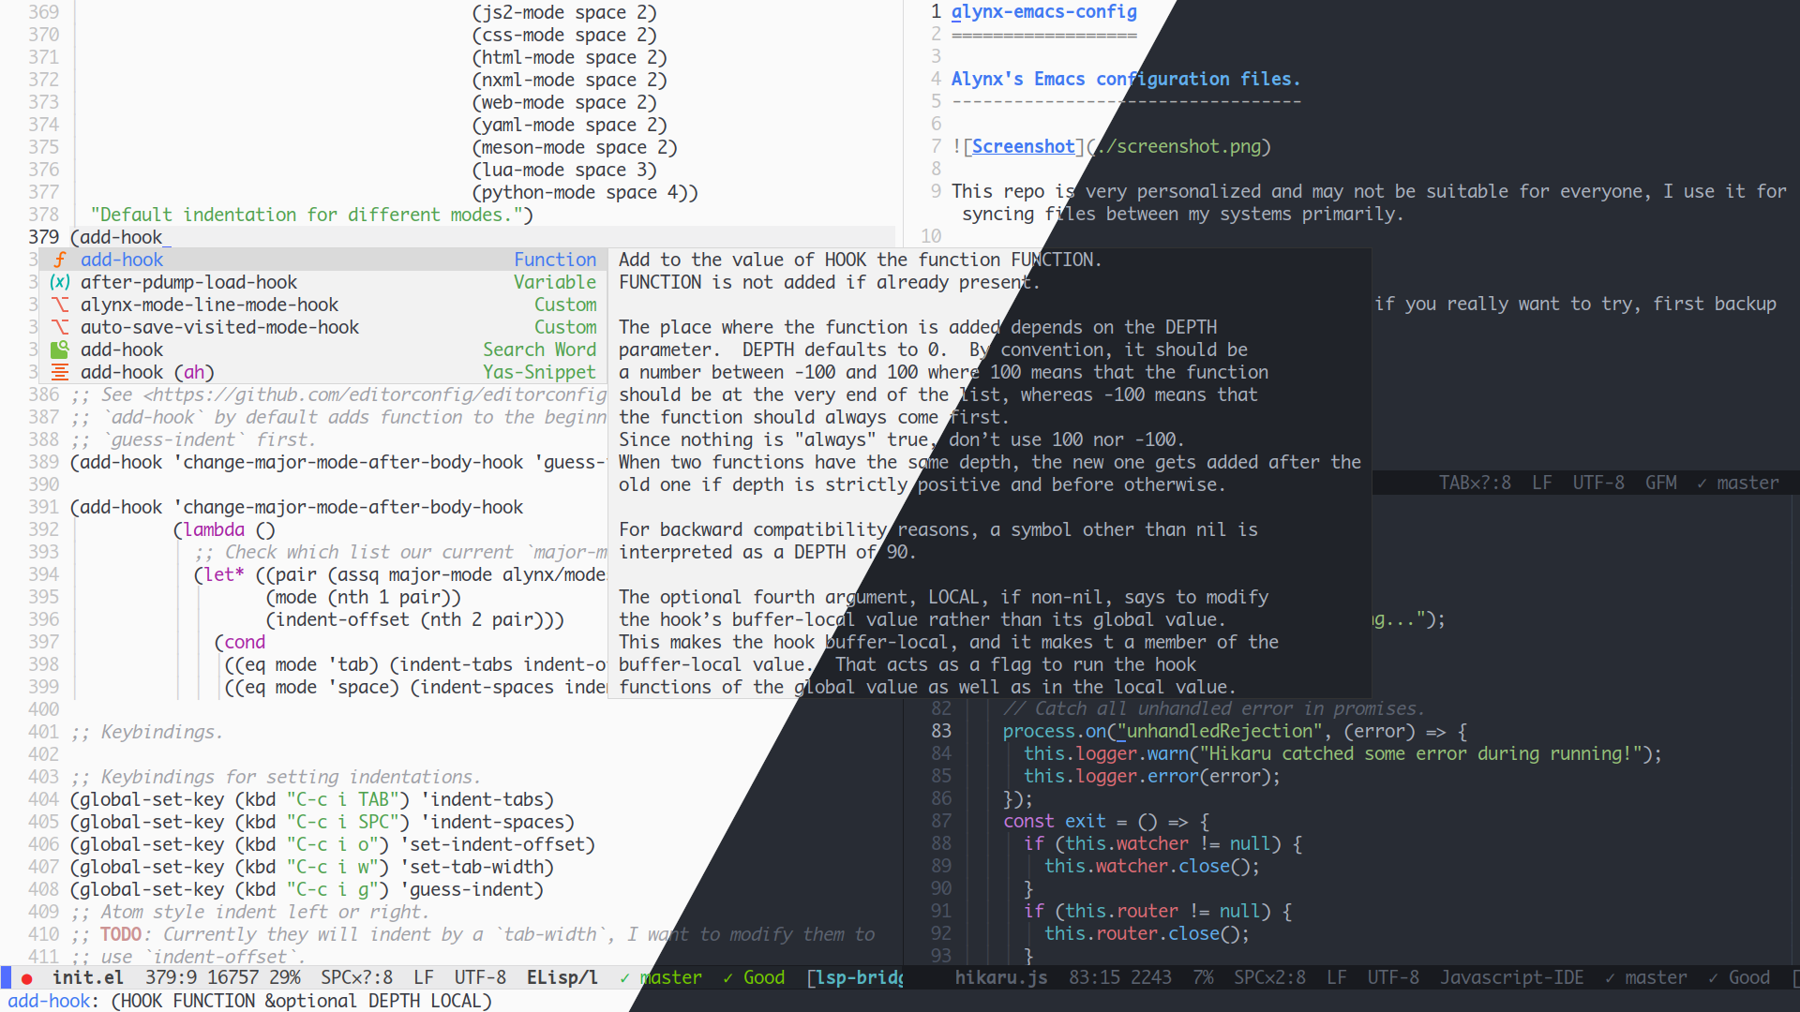The height and width of the screenshot is (1012, 1800).
Task: Click the alynx-emacs-config heading in the README
Action: (x=1043, y=12)
